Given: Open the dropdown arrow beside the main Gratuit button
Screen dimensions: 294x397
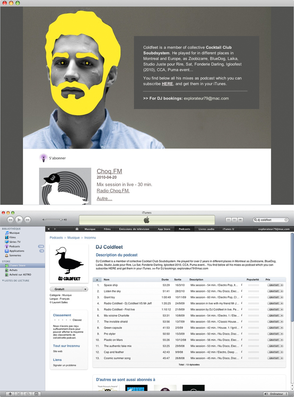Looking at the screenshot, I should [x=85, y=289].
